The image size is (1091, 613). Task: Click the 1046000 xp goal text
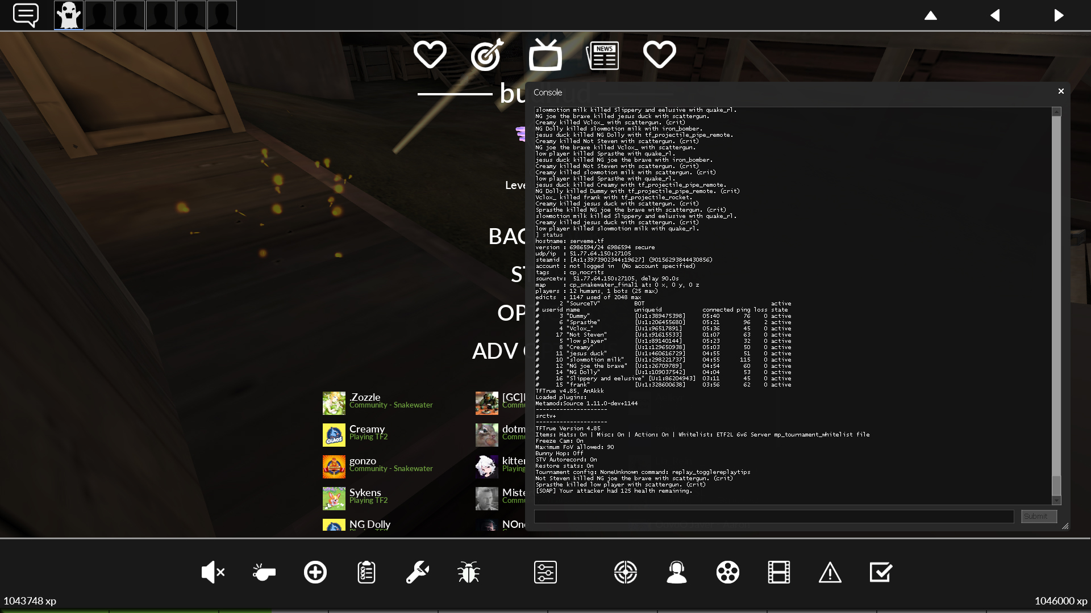pos(1061,601)
